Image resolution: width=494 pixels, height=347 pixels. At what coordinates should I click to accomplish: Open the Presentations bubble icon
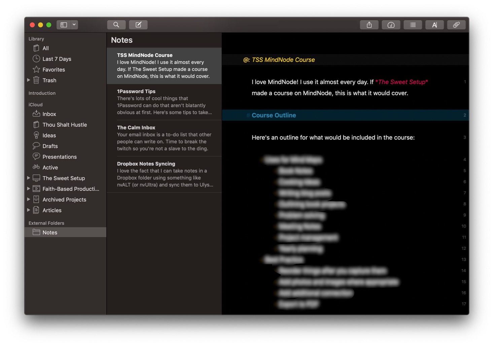[x=36, y=156]
